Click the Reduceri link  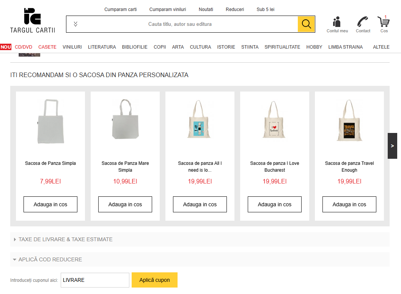pos(235,9)
